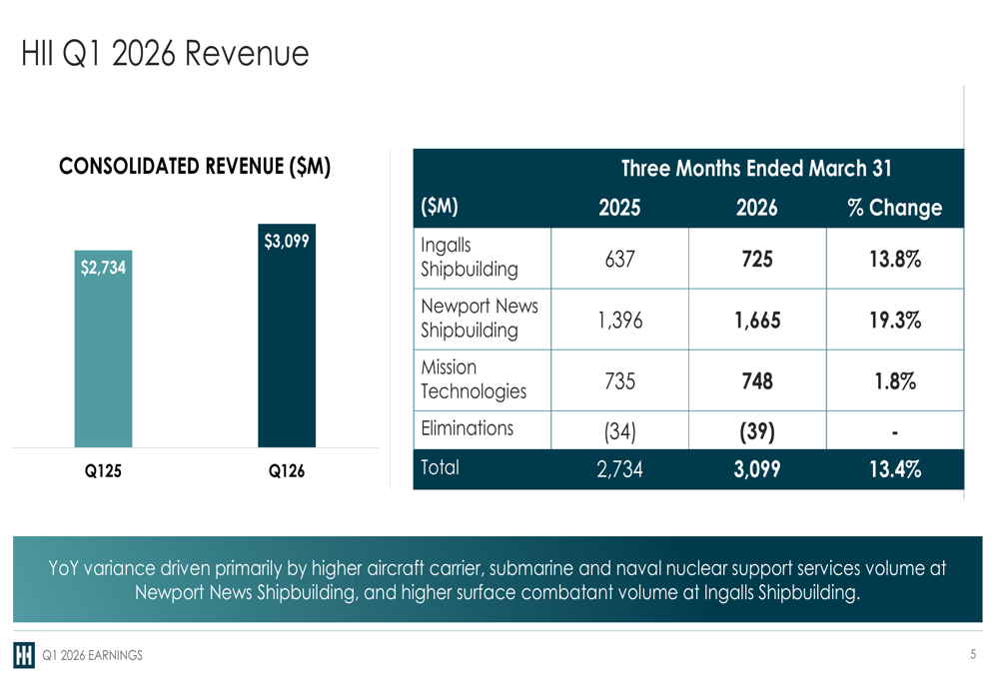Click the '1.8%' change cell
This screenshot has width=999, height=684.
pyautogui.click(x=895, y=380)
